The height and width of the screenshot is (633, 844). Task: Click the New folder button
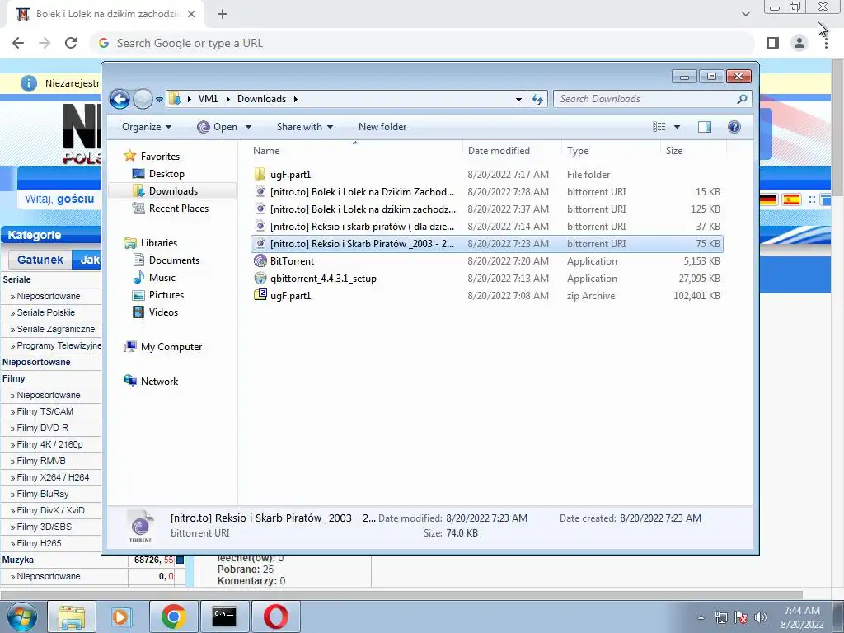[x=382, y=127]
